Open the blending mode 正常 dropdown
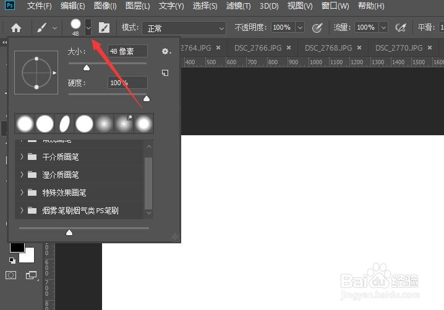Image resolution: width=444 pixels, height=310 pixels. pos(184,28)
